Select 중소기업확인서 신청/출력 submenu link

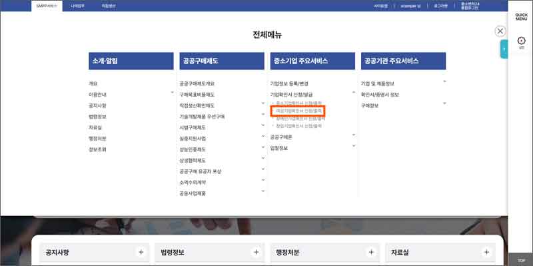pos(298,103)
